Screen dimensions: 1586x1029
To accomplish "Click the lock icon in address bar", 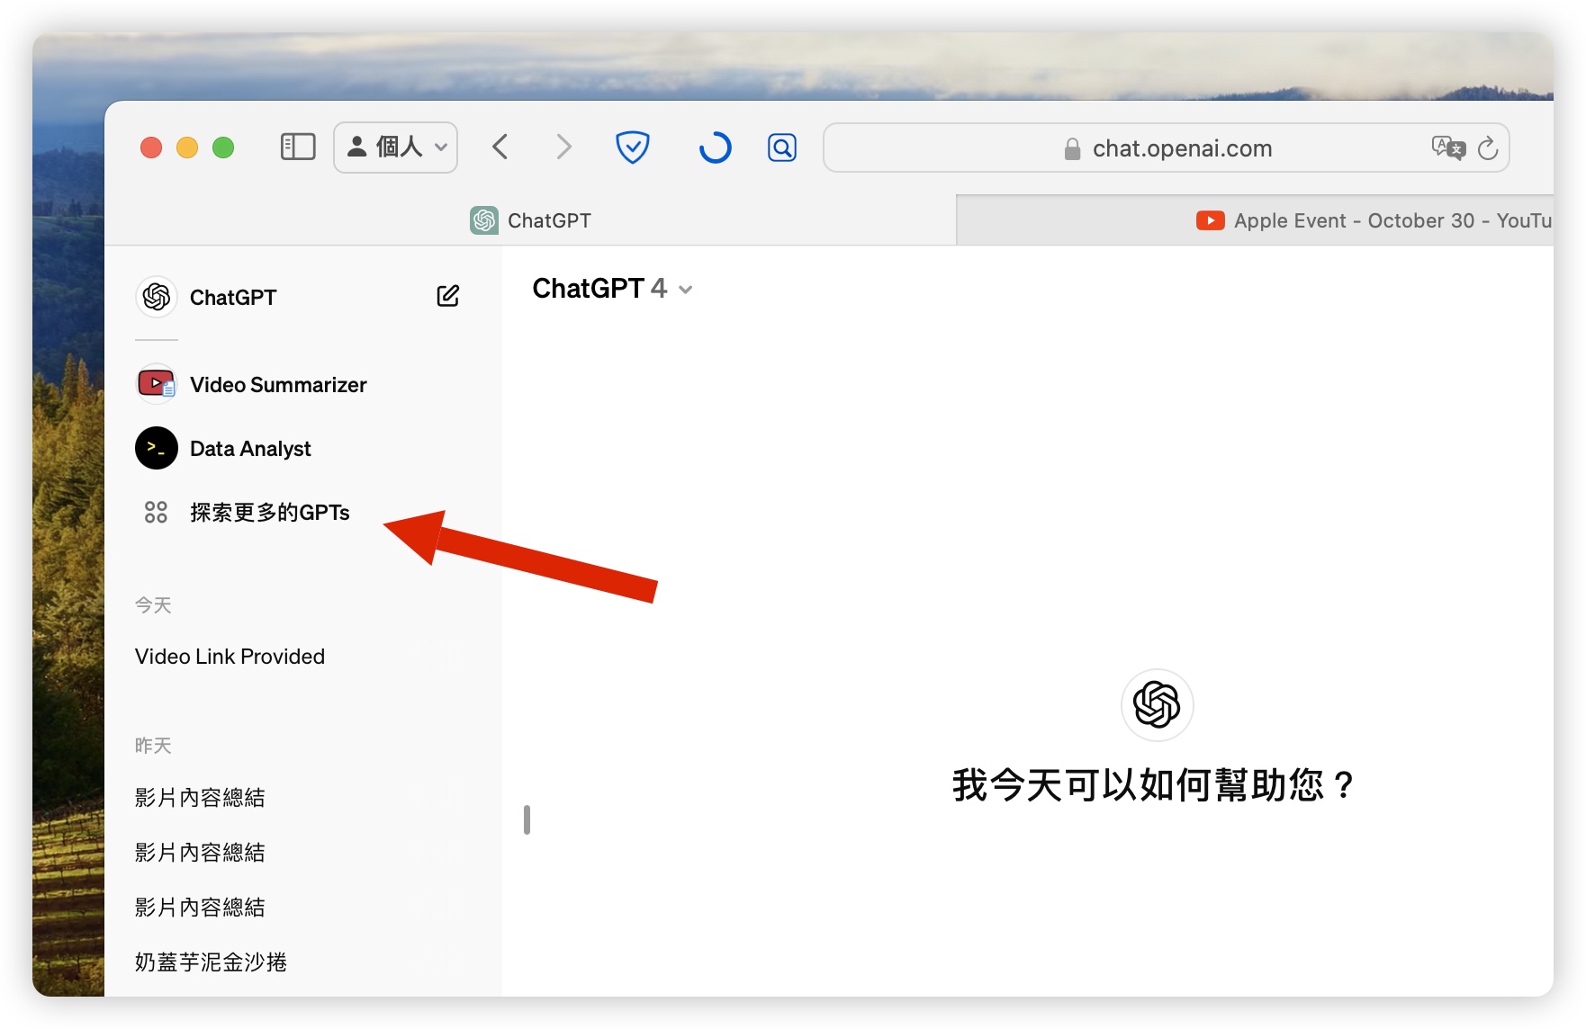I will (1072, 148).
